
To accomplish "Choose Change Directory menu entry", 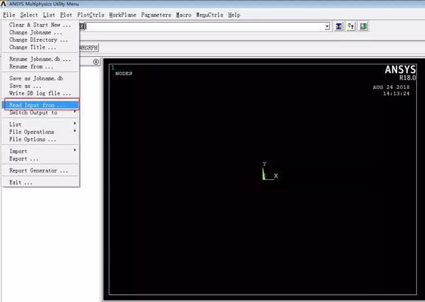I will tap(40, 40).
